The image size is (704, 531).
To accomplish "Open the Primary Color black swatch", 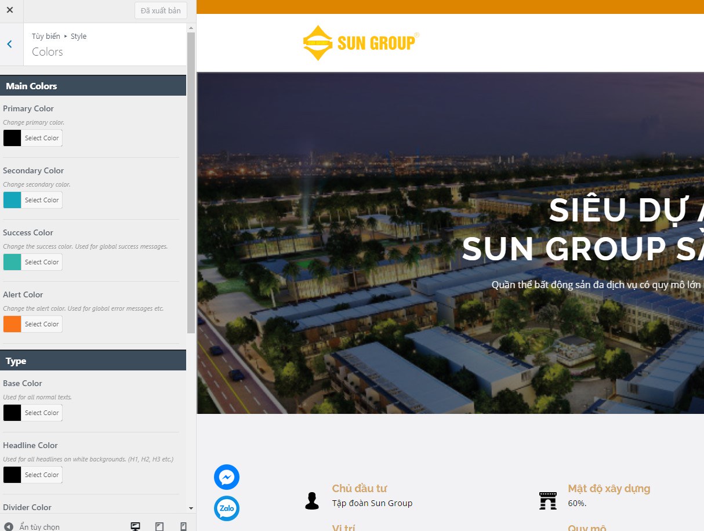I will [12, 138].
